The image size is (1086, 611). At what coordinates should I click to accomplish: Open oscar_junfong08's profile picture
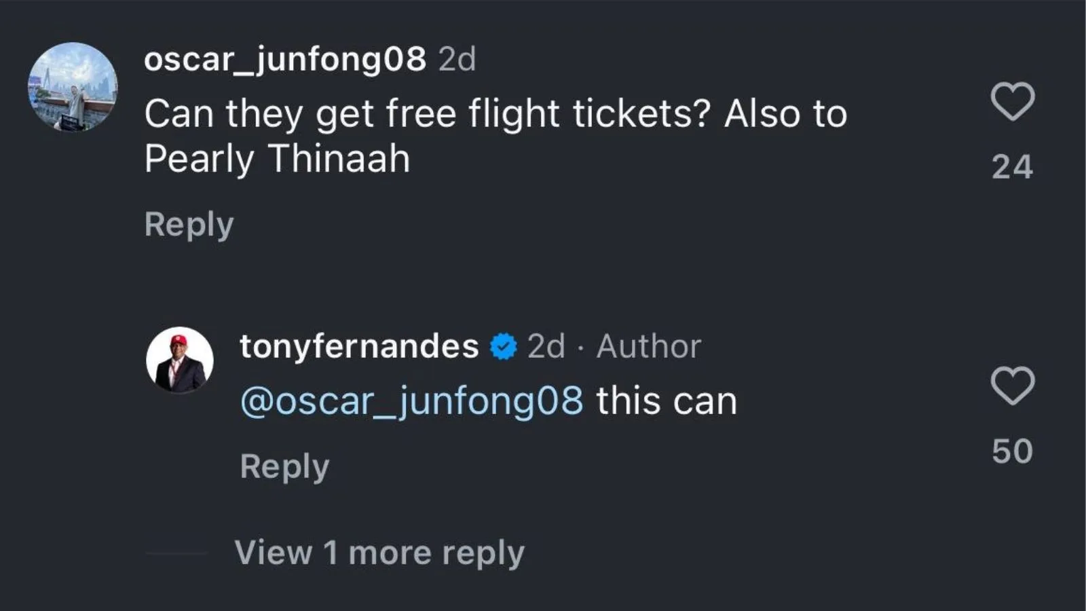coord(73,87)
